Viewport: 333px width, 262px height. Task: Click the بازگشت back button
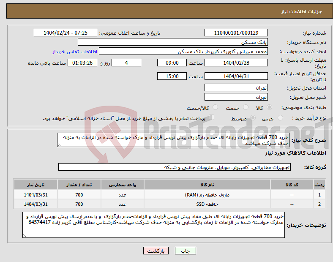tap(156, 251)
